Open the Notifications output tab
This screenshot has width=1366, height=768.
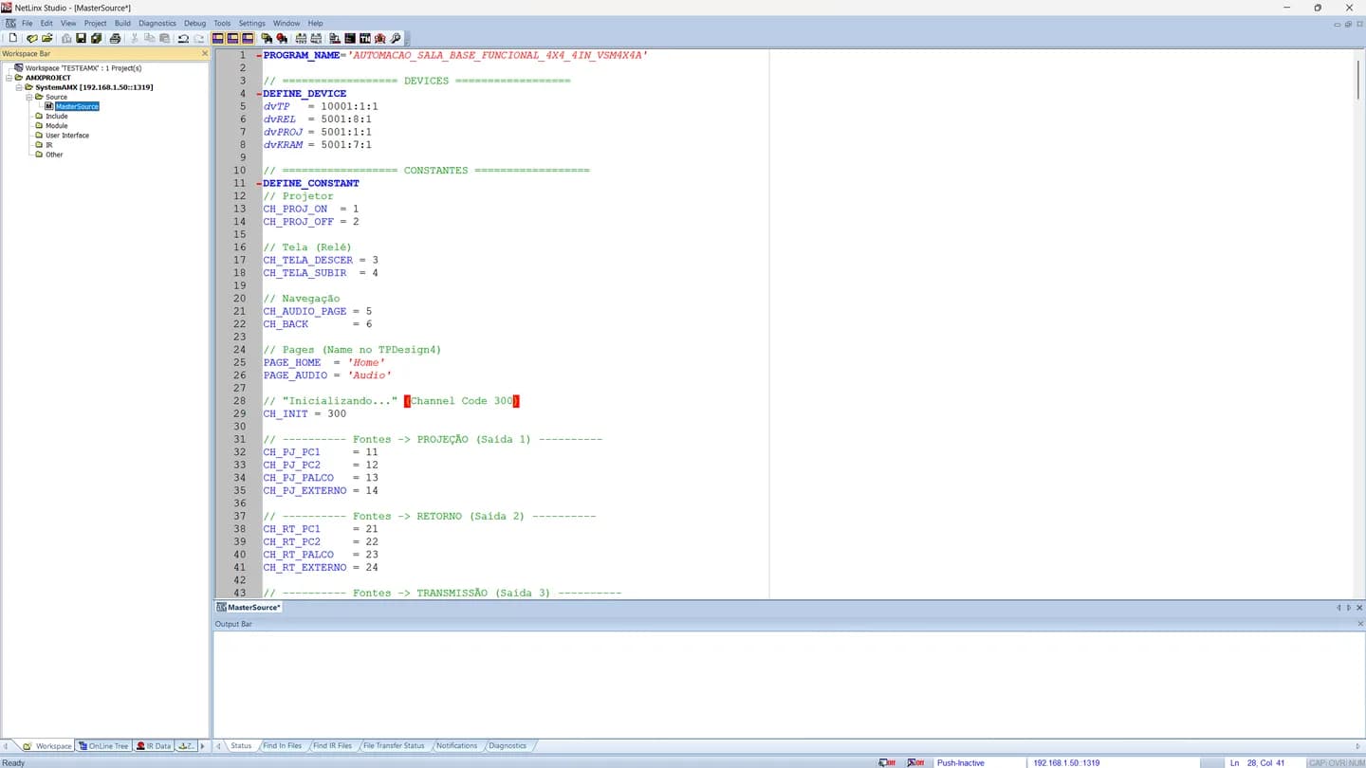click(x=456, y=745)
